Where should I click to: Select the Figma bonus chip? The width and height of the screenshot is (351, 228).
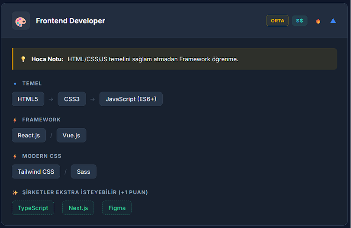pyautogui.click(x=117, y=208)
